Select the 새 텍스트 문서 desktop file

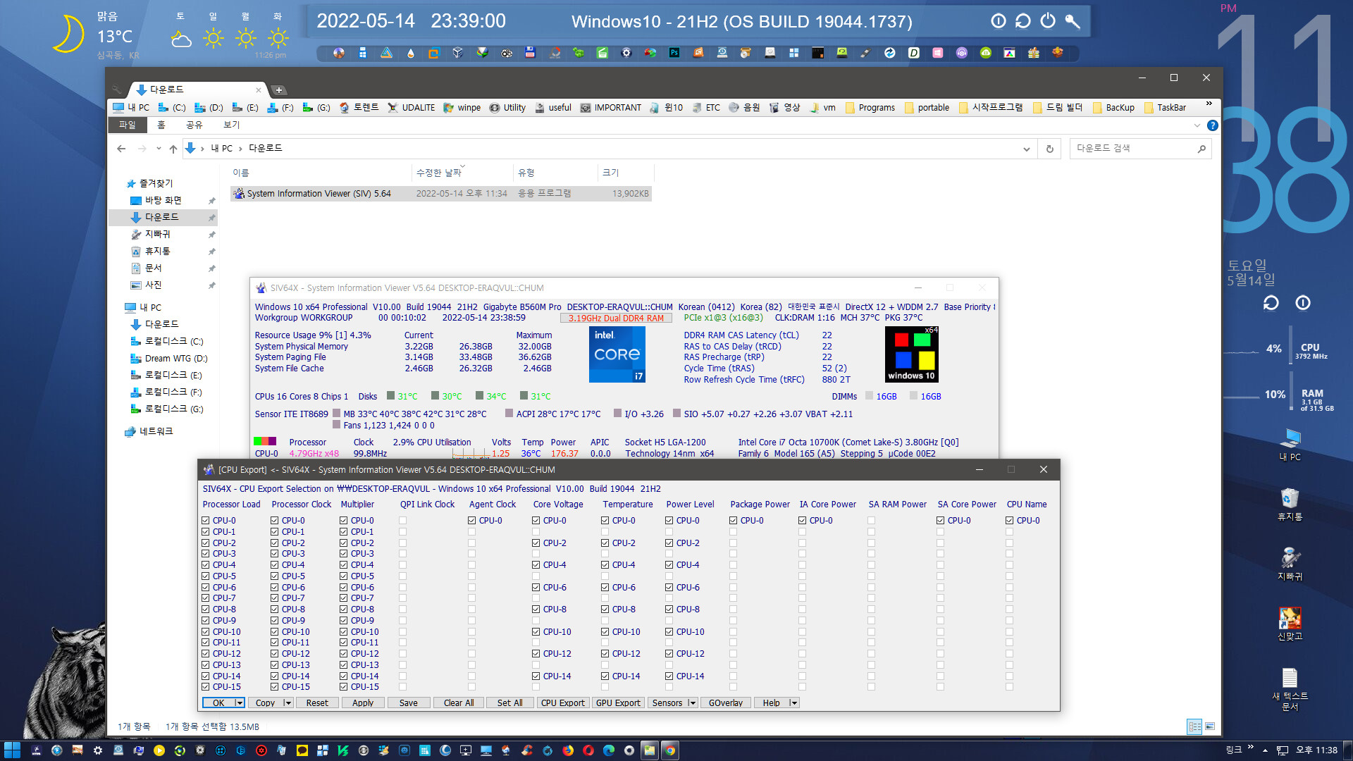[1290, 689]
